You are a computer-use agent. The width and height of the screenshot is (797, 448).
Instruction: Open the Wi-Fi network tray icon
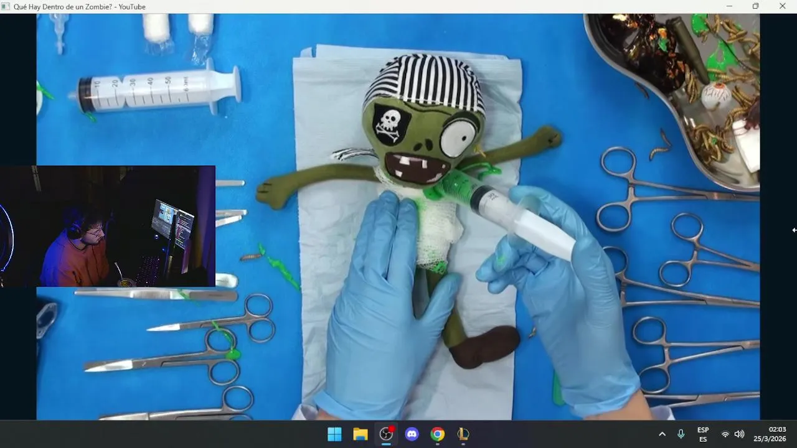pos(725,434)
